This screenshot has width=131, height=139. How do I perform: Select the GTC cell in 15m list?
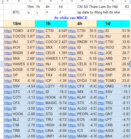coord(19,92)
